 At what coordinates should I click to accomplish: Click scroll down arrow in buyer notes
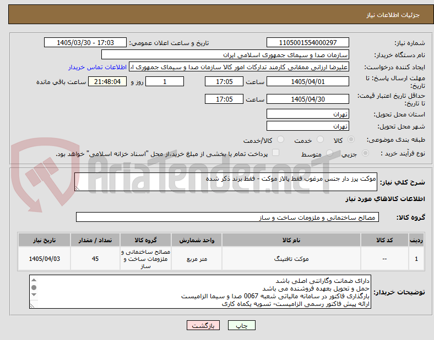(x=34, y=295)
